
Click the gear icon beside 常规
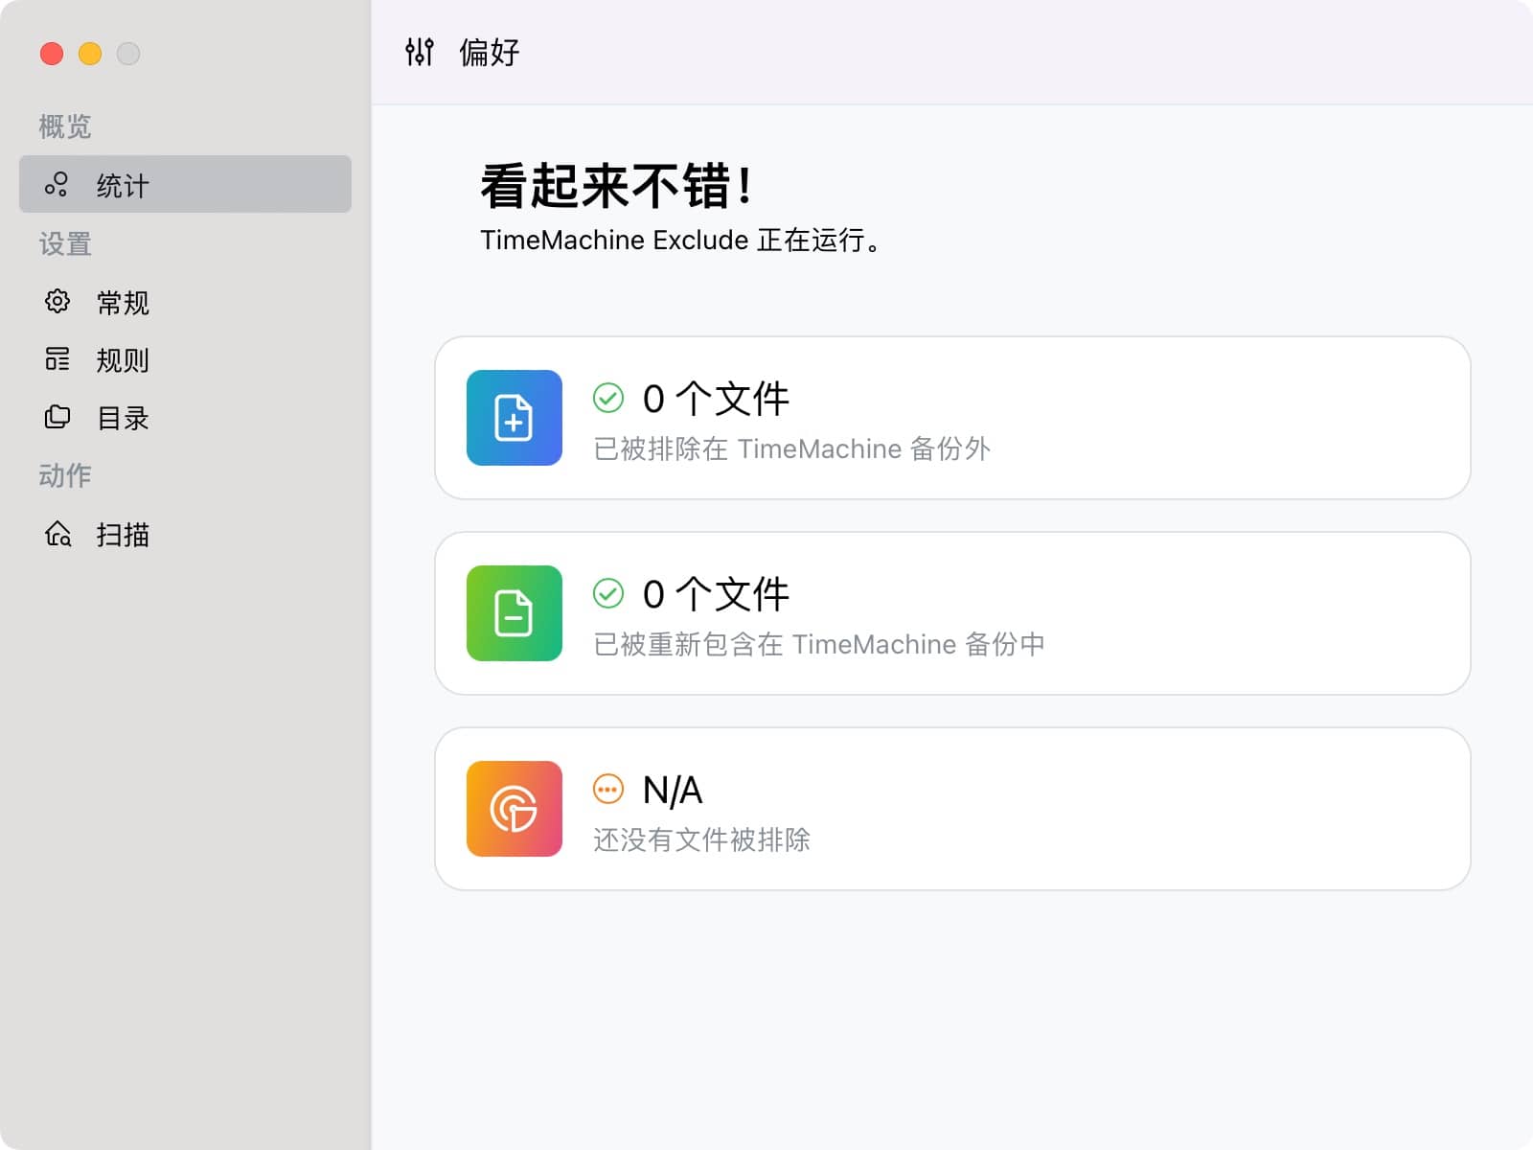tap(57, 301)
